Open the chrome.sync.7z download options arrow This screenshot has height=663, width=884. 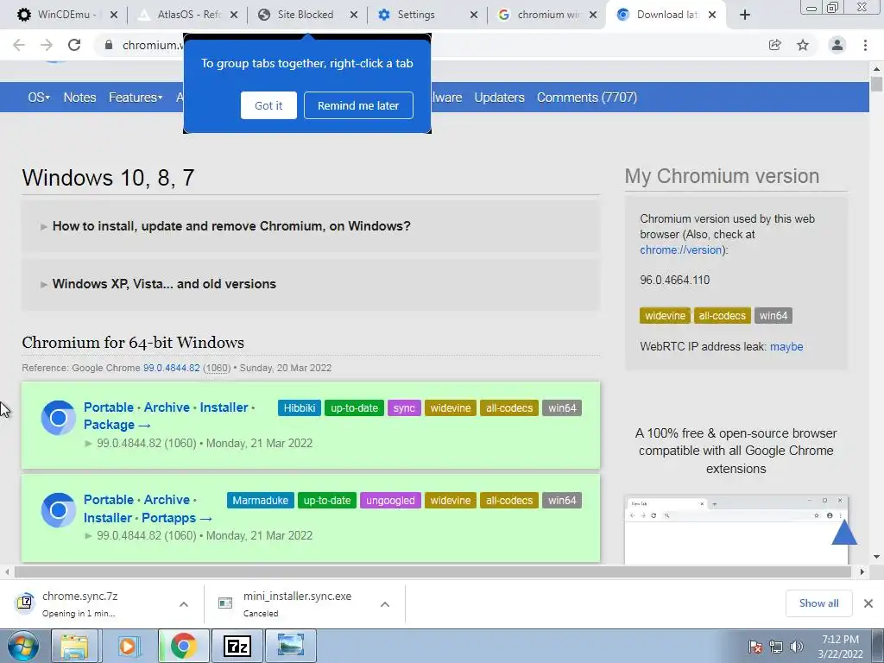[184, 604]
